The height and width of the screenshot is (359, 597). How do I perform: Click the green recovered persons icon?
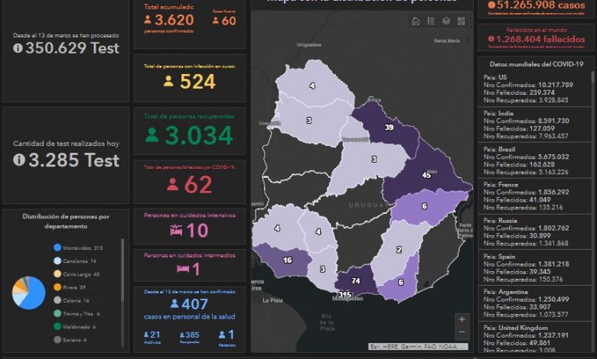(x=152, y=135)
